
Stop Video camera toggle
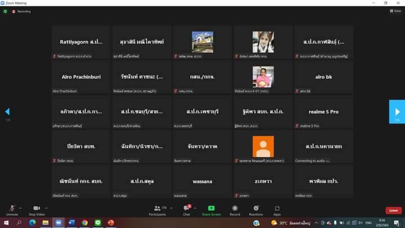[x=37, y=209]
